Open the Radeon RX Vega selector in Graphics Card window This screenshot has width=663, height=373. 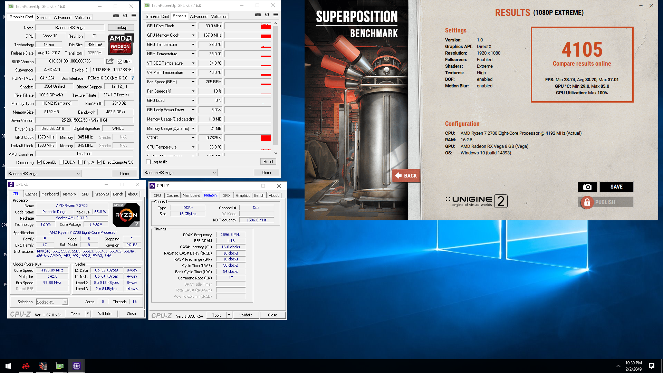(44, 174)
